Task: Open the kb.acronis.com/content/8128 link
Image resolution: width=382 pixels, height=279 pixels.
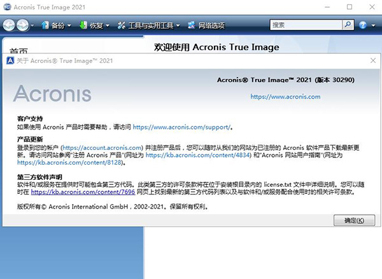Action: [69, 163]
